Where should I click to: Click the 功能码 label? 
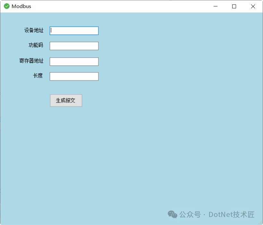coord(36,45)
